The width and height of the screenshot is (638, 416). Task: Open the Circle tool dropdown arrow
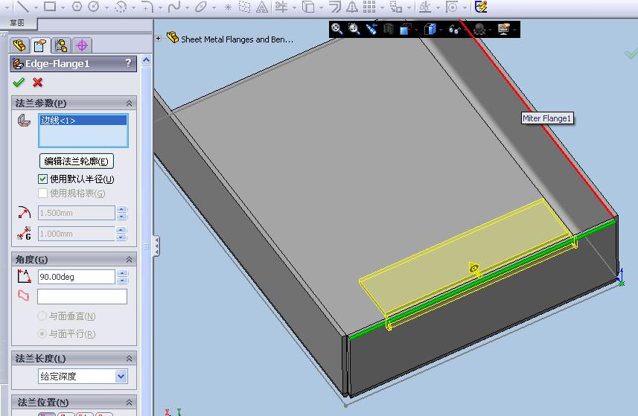106,7
